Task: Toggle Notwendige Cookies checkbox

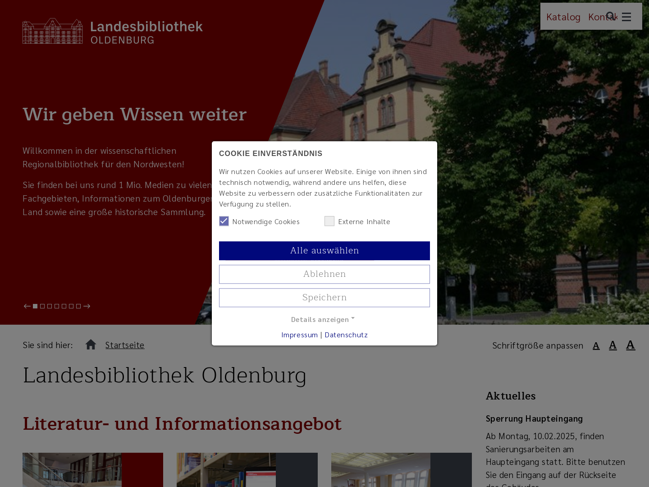Action: pyautogui.click(x=224, y=221)
